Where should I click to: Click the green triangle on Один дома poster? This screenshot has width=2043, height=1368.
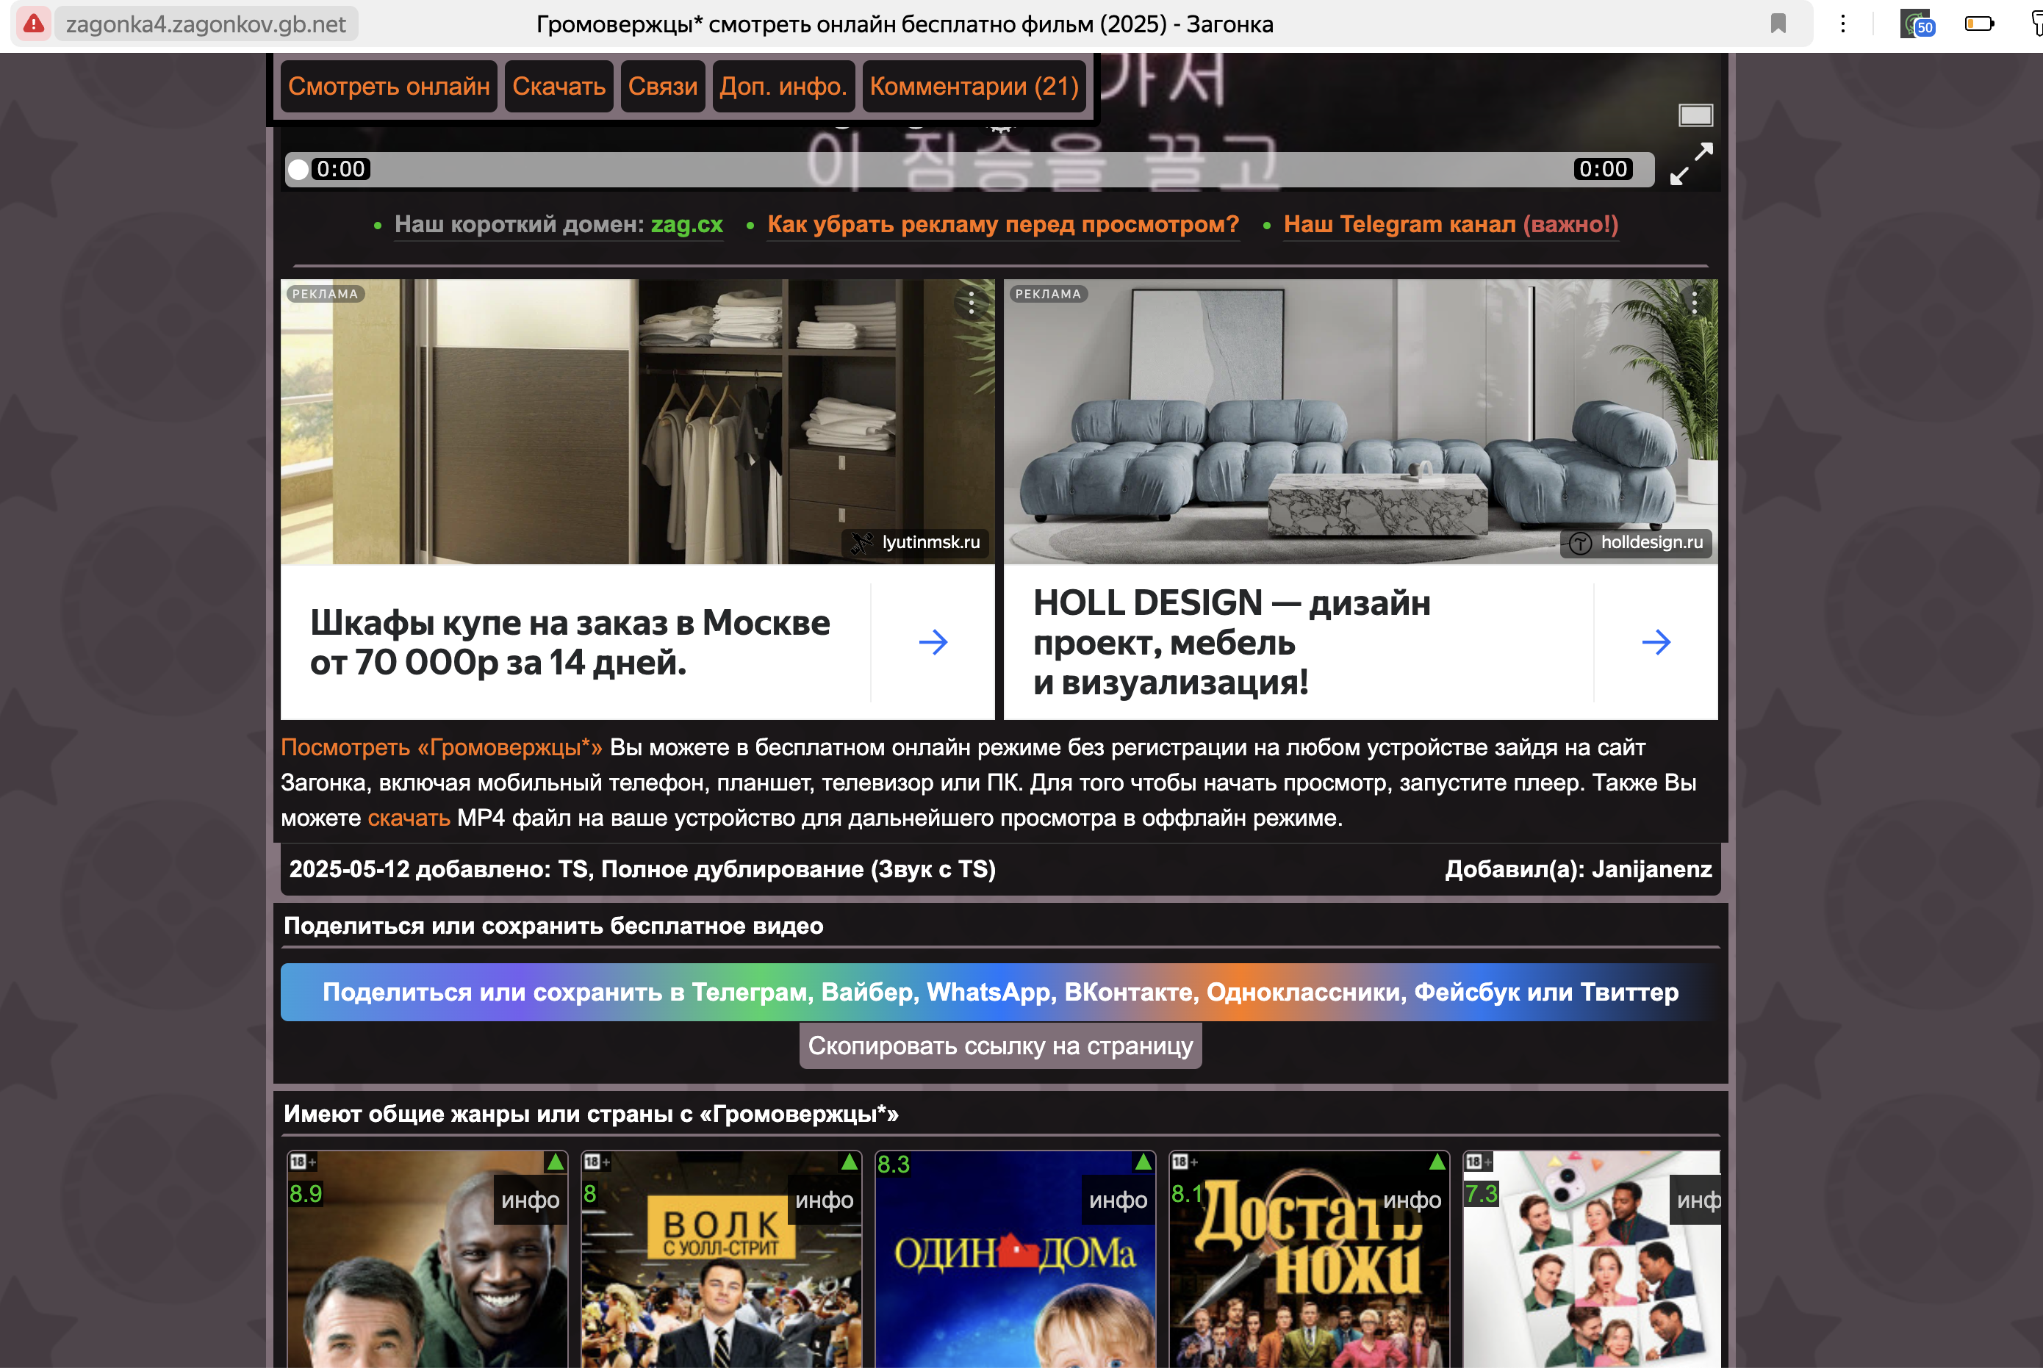pos(1143,1162)
